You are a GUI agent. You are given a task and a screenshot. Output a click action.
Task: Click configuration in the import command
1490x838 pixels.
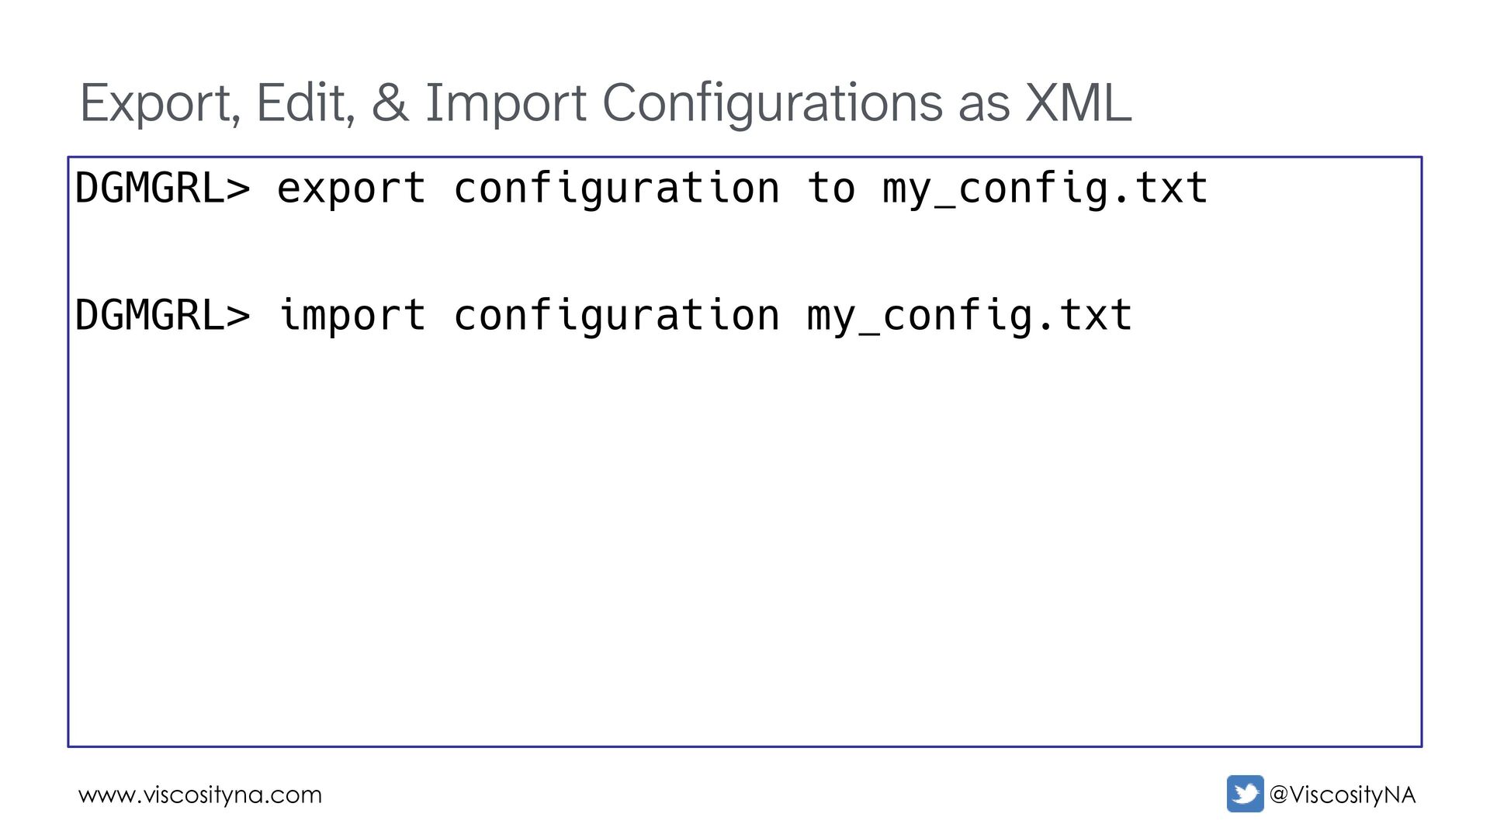pos(616,316)
